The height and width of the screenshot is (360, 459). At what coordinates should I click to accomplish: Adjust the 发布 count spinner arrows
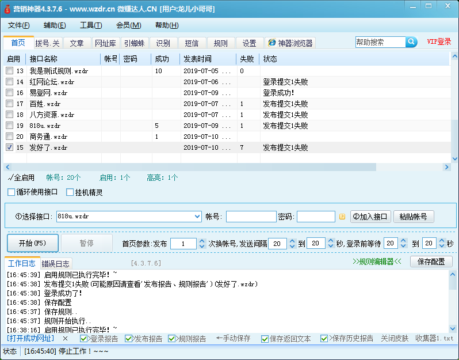(201, 244)
